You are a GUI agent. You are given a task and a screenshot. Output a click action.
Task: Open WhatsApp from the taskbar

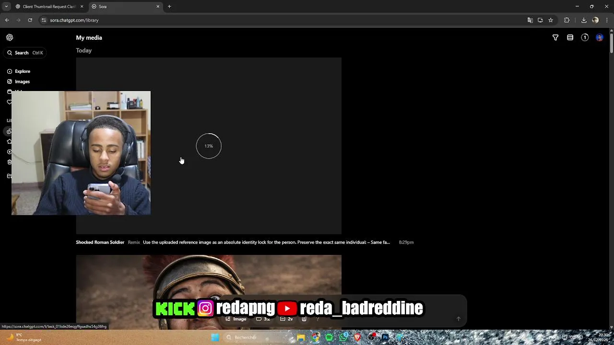point(343,337)
